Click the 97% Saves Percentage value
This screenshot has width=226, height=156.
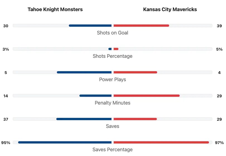[x=219, y=143]
